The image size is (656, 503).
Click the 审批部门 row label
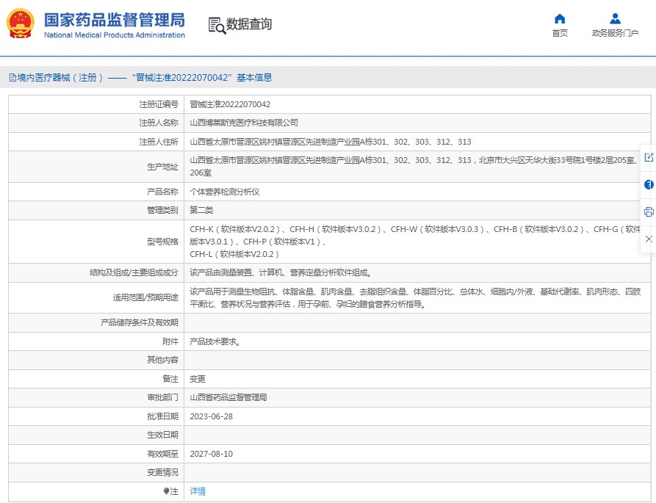point(162,397)
